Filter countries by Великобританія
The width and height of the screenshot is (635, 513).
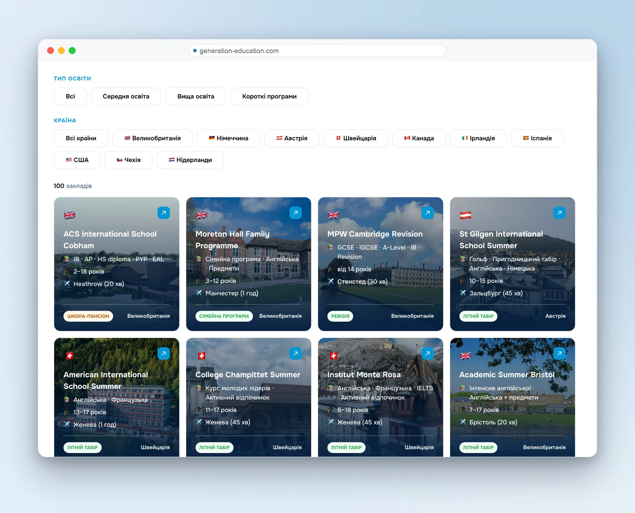click(152, 138)
